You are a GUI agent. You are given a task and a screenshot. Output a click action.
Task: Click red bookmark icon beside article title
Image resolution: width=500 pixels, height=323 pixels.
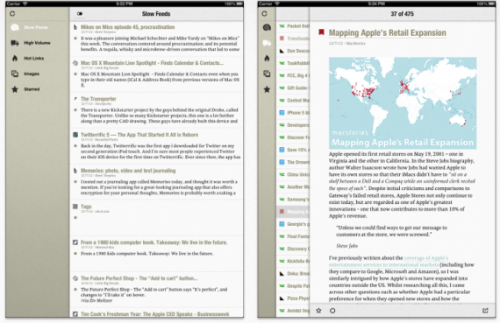(321, 32)
